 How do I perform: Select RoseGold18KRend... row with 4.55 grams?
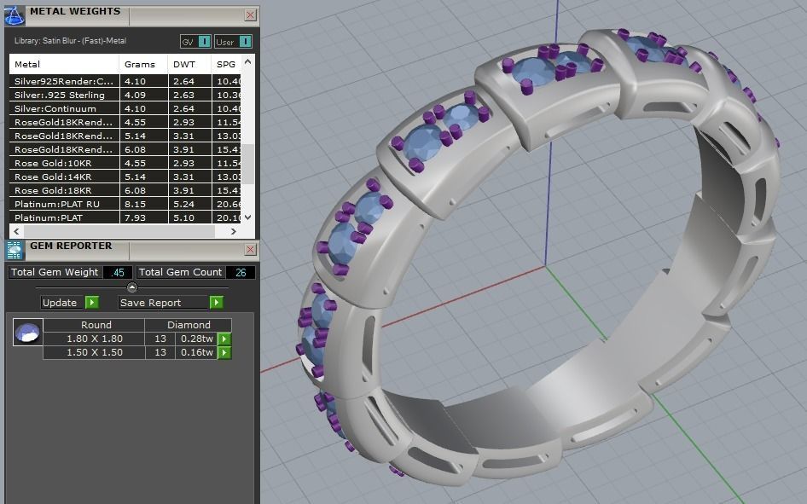(x=125, y=123)
